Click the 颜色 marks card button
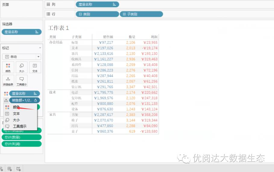 (8, 67)
